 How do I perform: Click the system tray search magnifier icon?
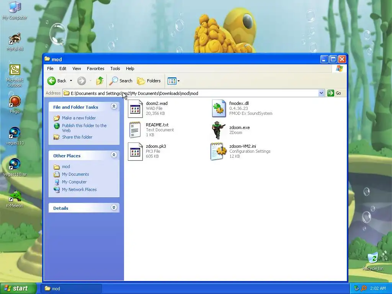364,288
